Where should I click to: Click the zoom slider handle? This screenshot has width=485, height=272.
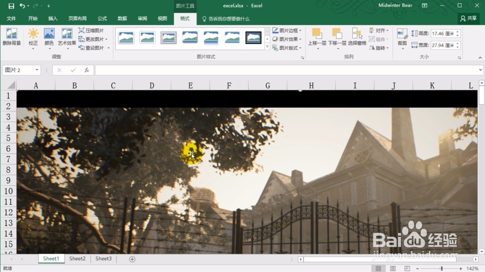[x=442, y=269]
